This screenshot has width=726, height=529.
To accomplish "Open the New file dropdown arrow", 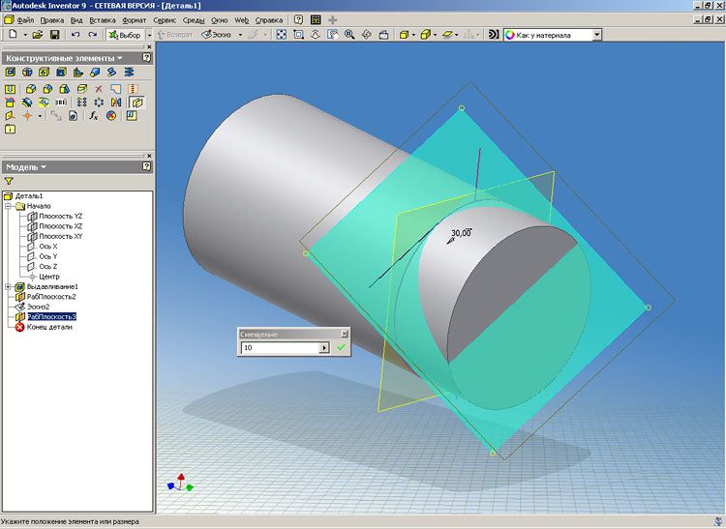I will point(25,35).
